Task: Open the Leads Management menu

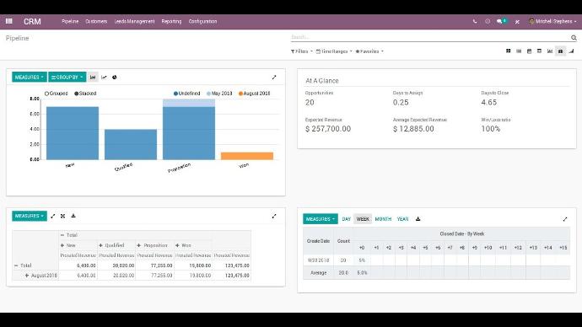Action: pyautogui.click(x=134, y=22)
